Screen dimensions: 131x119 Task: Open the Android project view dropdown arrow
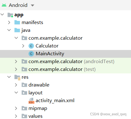coord(33,5)
